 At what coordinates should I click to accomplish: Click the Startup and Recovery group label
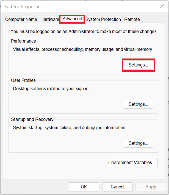click(x=32, y=119)
